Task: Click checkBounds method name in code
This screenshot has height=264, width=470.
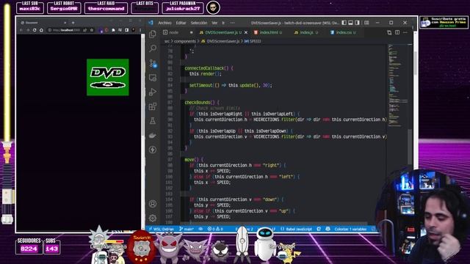Action: 198,103
